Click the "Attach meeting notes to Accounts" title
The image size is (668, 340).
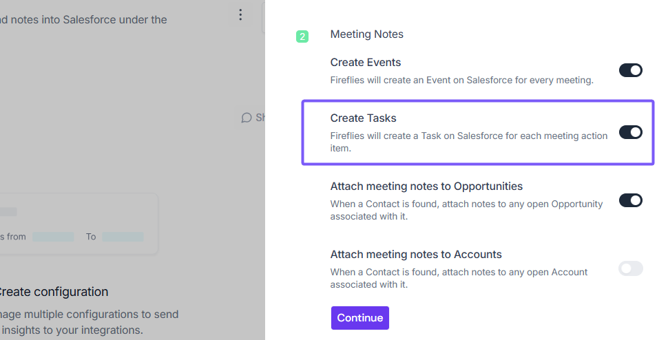pos(415,255)
